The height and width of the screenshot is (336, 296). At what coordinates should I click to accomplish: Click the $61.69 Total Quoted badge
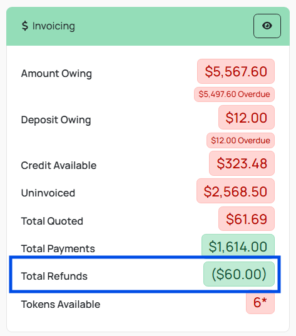247,219
